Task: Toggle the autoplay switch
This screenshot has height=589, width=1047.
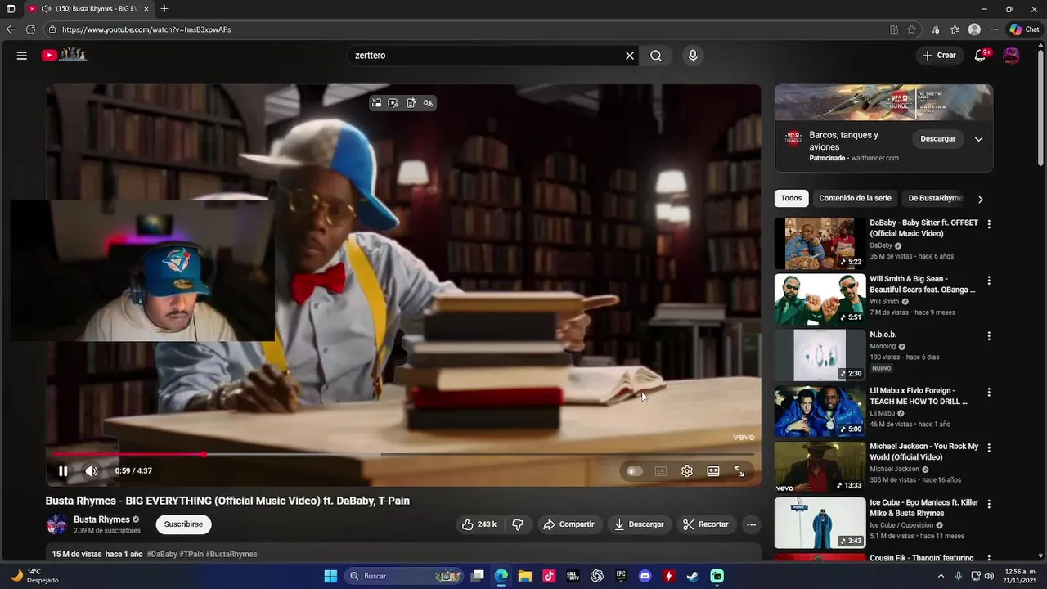Action: click(x=634, y=471)
